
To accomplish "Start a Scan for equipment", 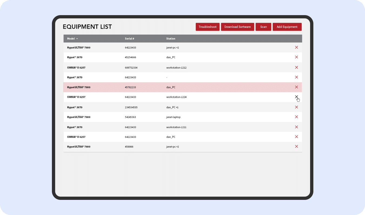I will (x=263, y=27).
